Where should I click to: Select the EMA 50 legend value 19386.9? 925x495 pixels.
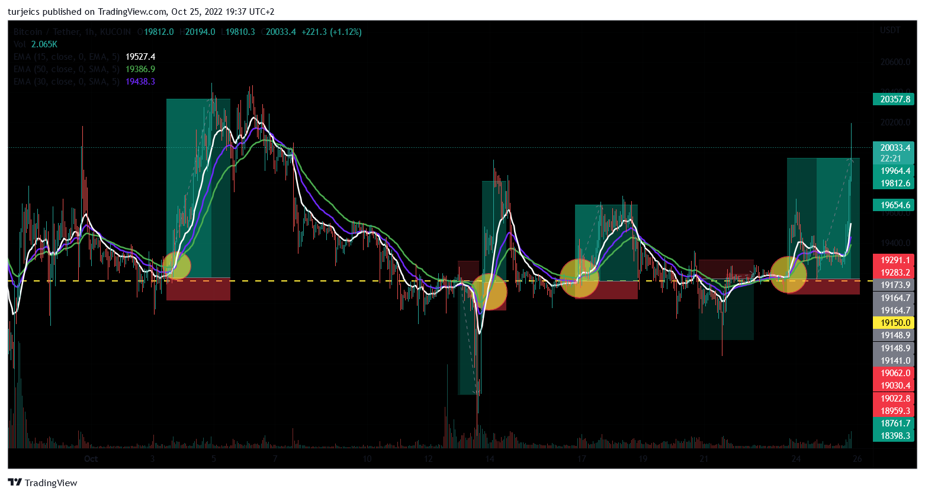[140, 69]
